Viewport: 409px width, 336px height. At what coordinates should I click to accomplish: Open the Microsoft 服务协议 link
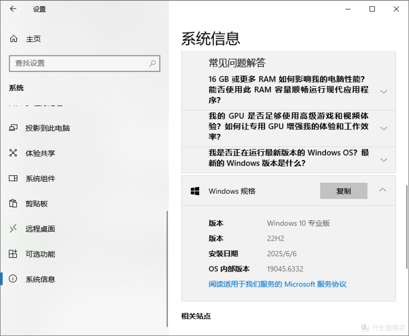(x=278, y=284)
